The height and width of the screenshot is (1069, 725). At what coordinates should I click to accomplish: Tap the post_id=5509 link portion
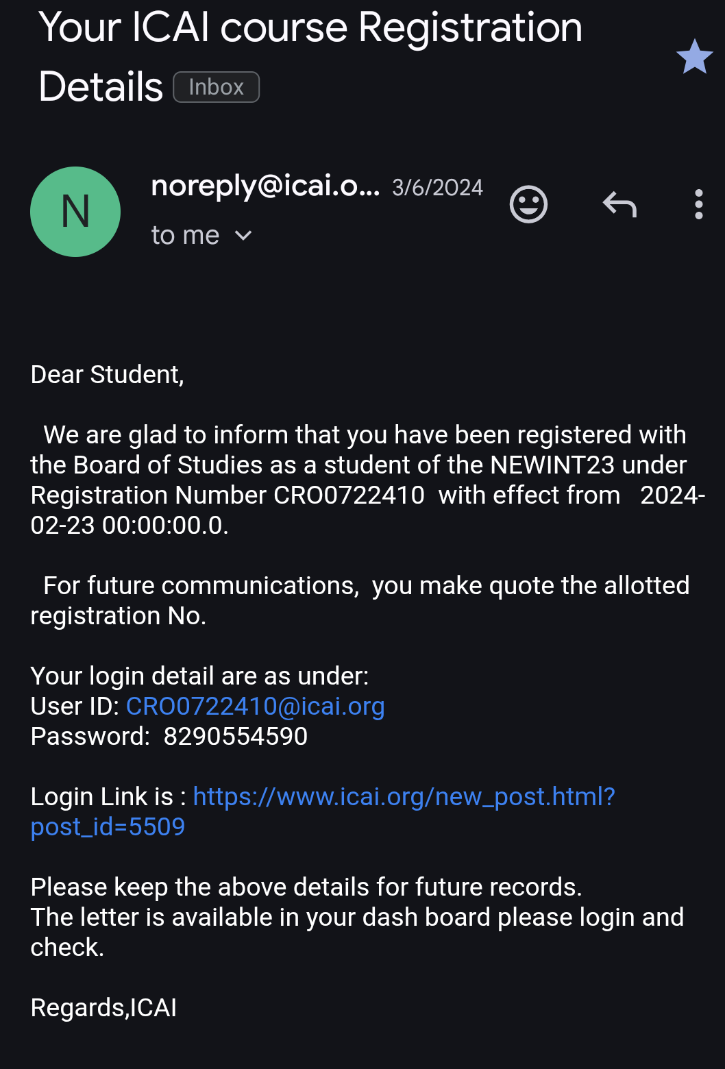point(108,827)
